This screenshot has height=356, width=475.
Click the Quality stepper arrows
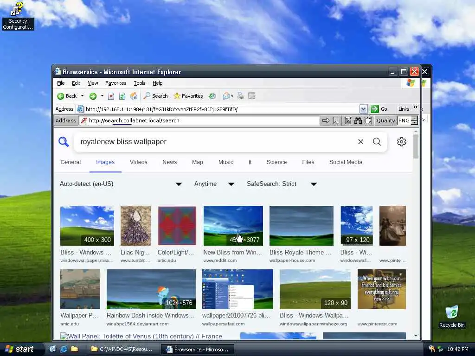414,121
